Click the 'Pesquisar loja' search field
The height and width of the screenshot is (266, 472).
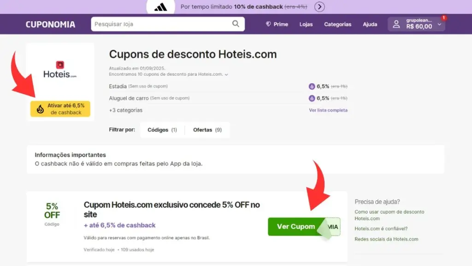pos(168,24)
